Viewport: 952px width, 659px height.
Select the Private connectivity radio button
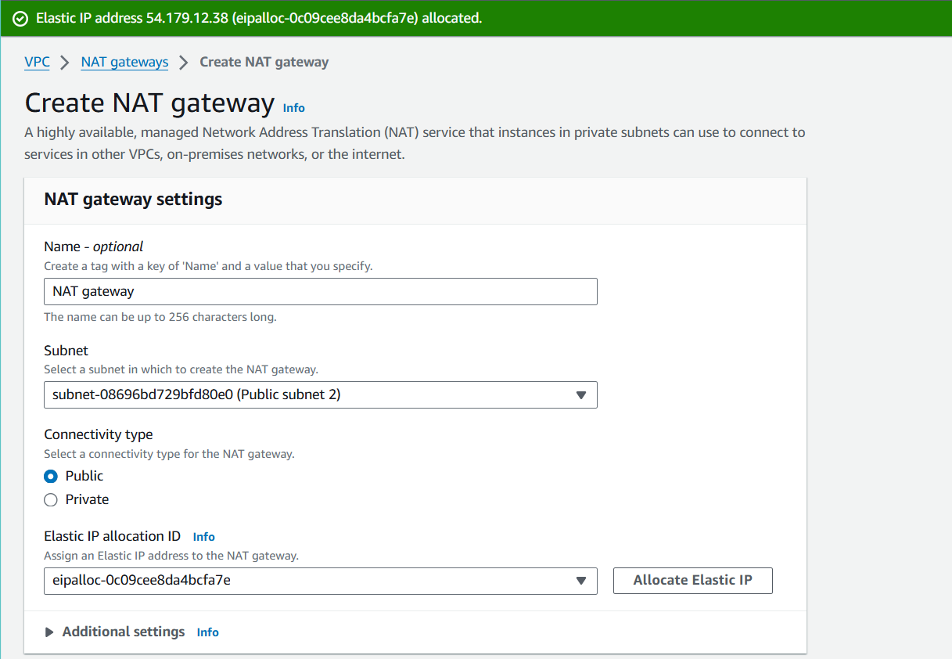pos(51,499)
